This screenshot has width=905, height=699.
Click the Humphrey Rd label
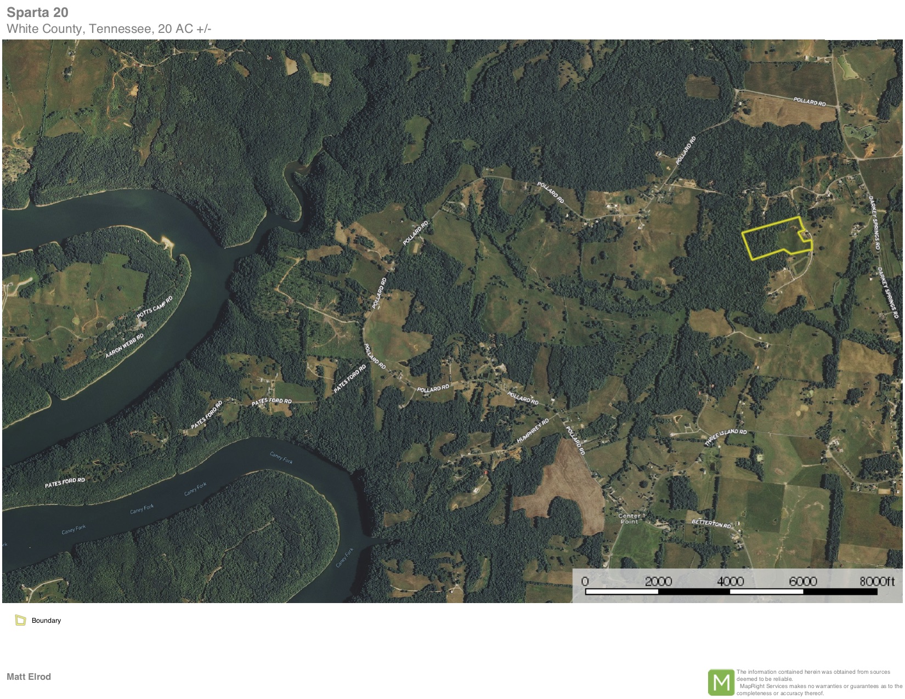pos(533,431)
